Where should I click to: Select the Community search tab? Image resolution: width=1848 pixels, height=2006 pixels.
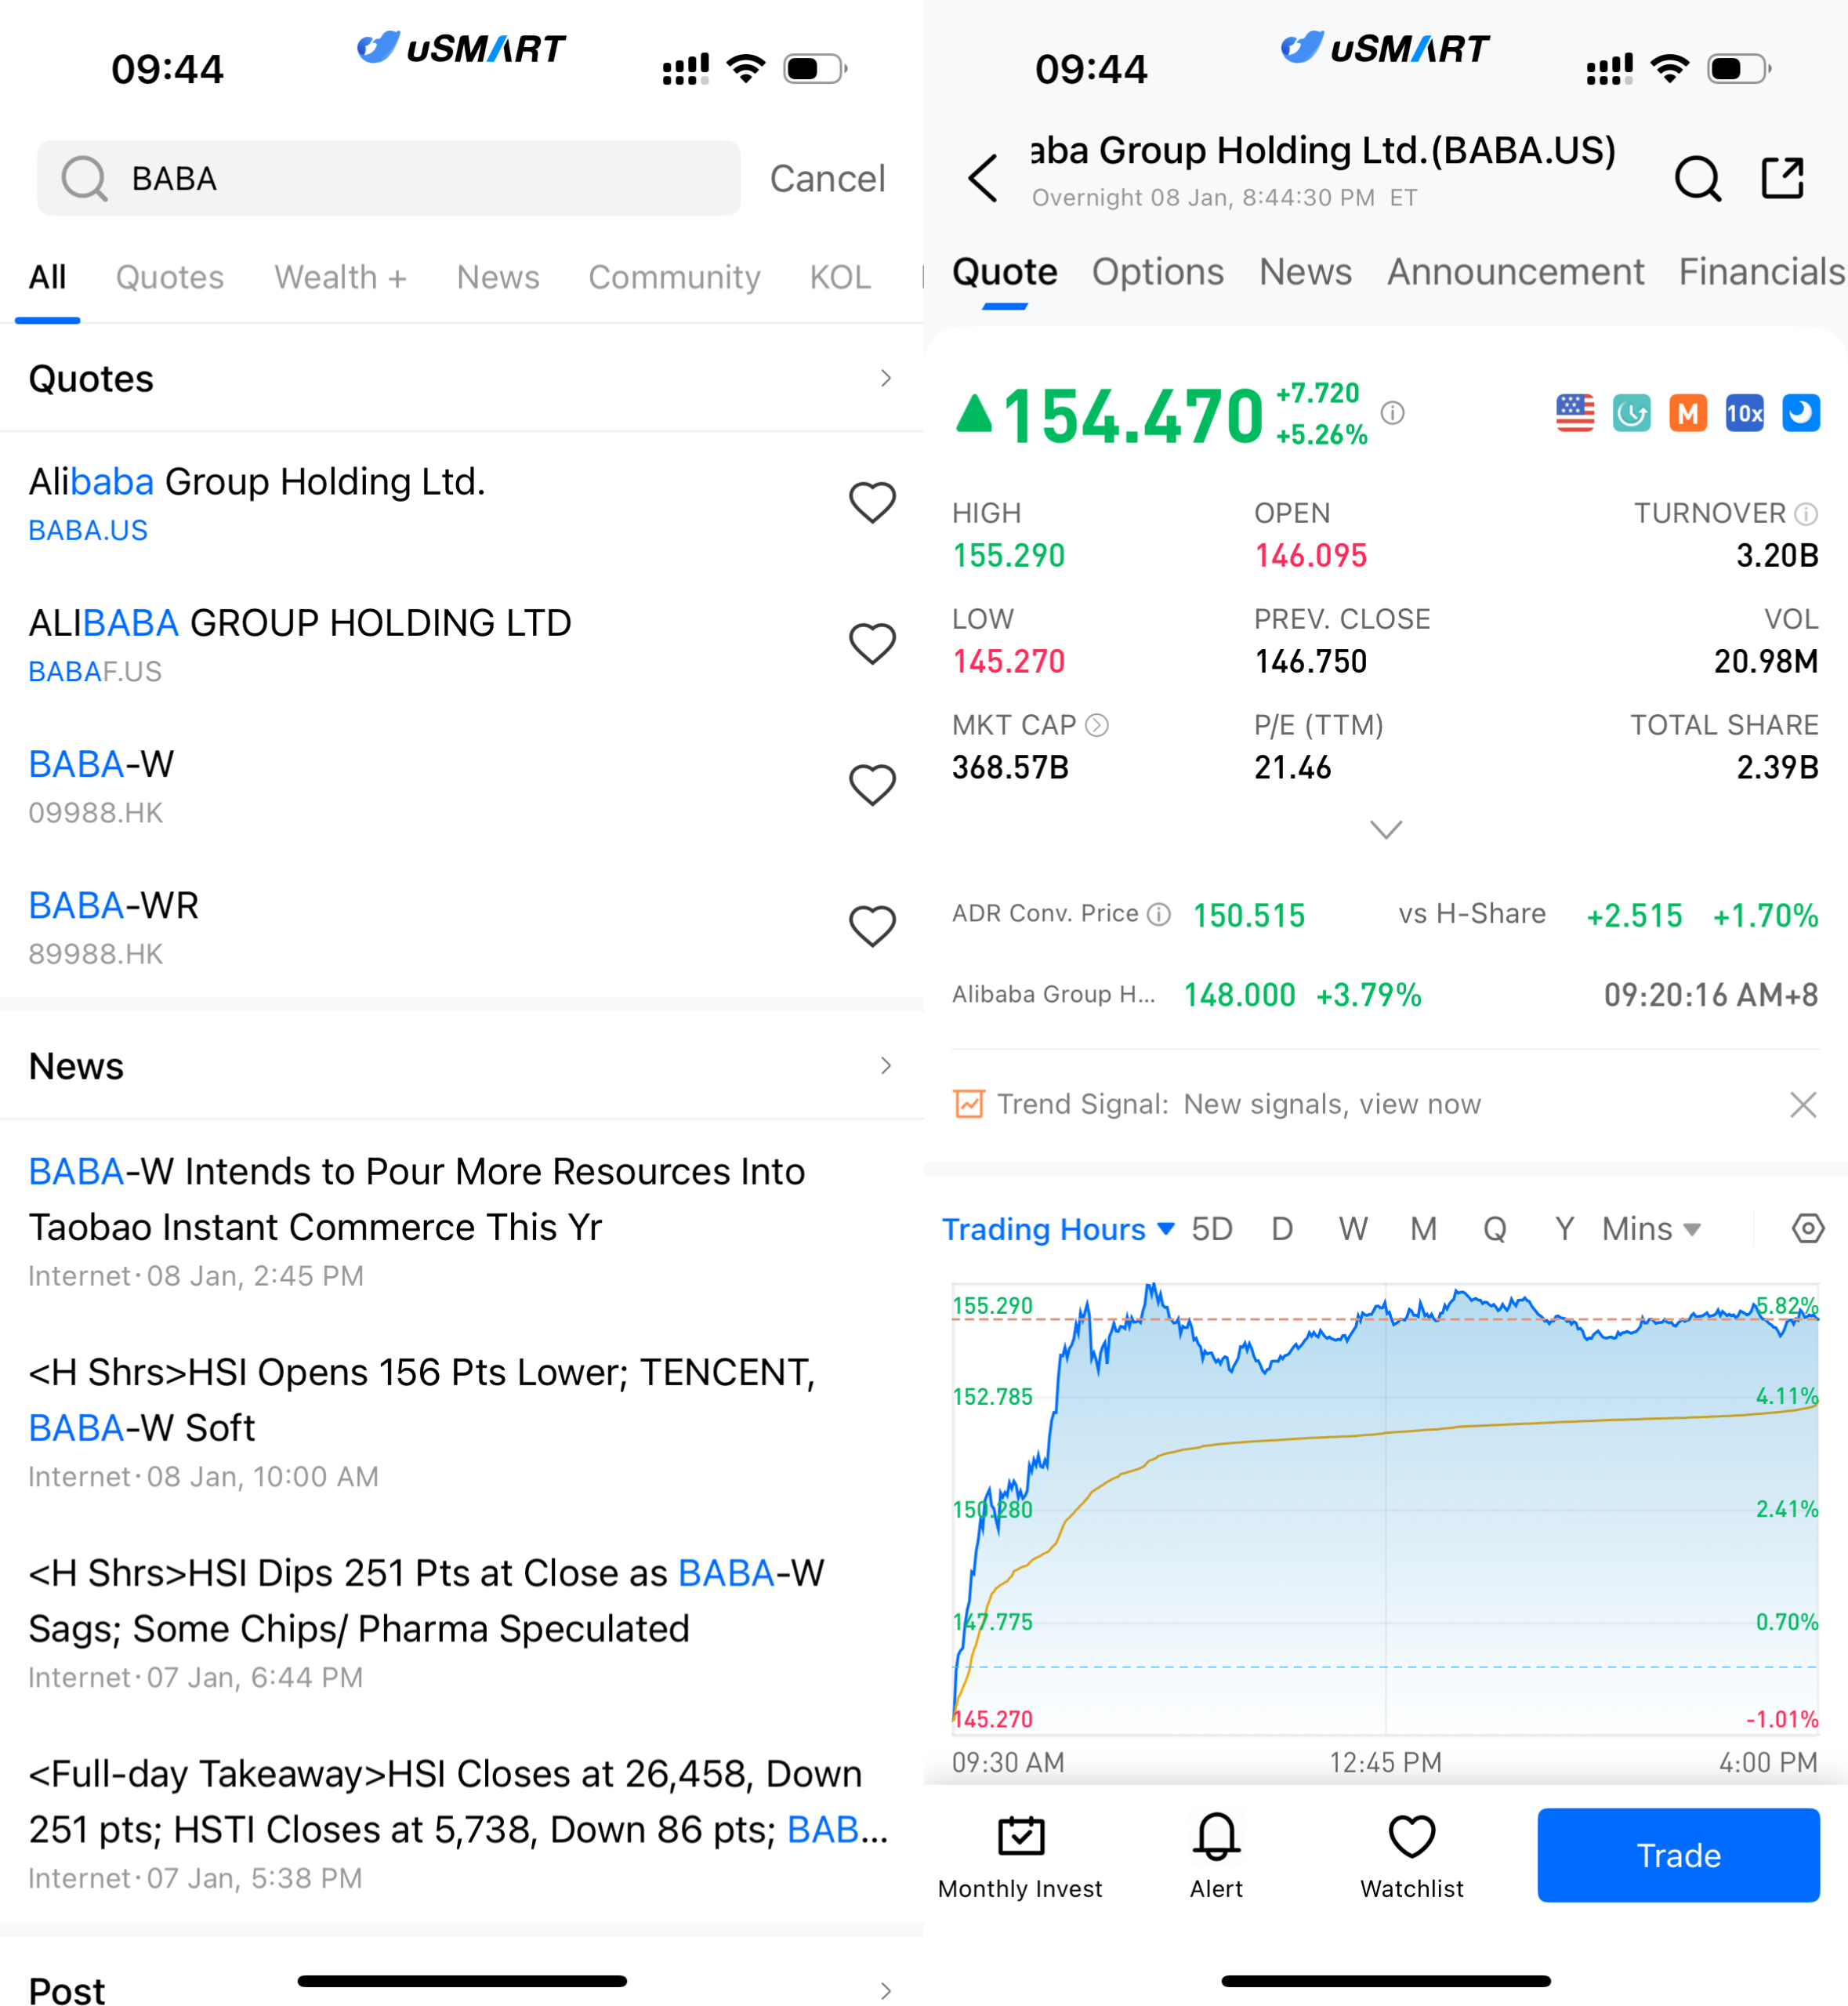tap(673, 277)
